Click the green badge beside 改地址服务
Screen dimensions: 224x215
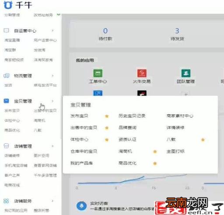click(59, 15)
